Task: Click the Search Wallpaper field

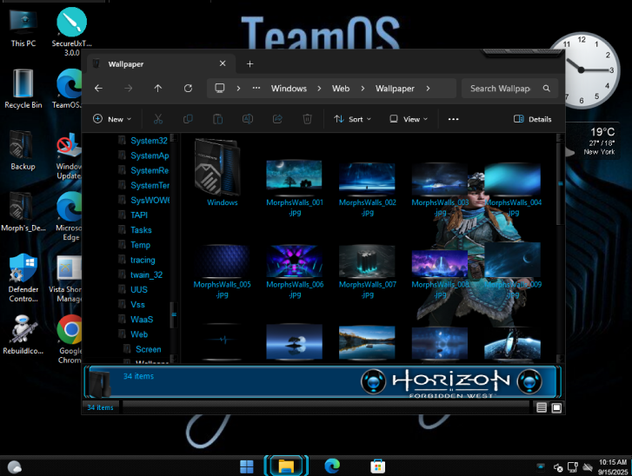Action: click(509, 89)
